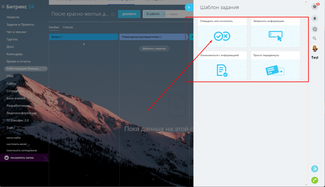Close the template slider panel
Viewport: 325px width, 187px height.
pos(189,8)
